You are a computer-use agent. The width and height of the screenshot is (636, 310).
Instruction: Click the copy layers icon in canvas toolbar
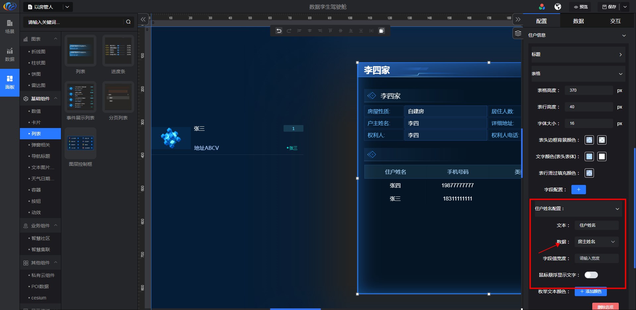pyautogui.click(x=382, y=31)
